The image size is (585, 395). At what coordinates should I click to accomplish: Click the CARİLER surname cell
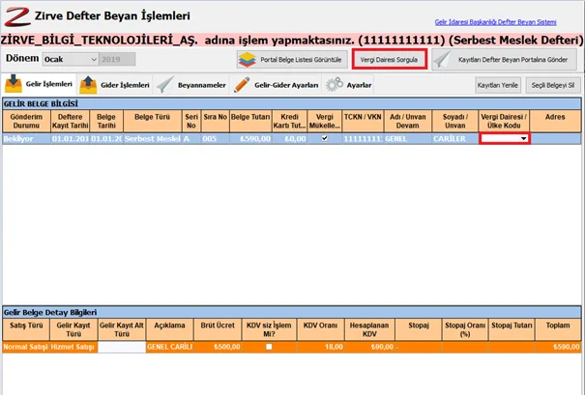point(455,139)
